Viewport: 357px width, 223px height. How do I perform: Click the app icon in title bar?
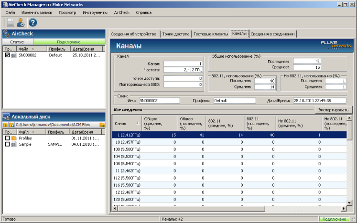point(5,5)
